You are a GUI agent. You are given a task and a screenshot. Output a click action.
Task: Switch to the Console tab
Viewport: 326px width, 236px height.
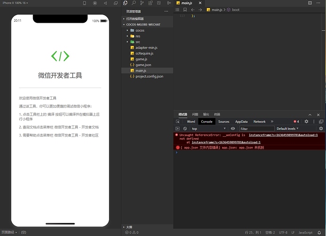(x=206, y=122)
